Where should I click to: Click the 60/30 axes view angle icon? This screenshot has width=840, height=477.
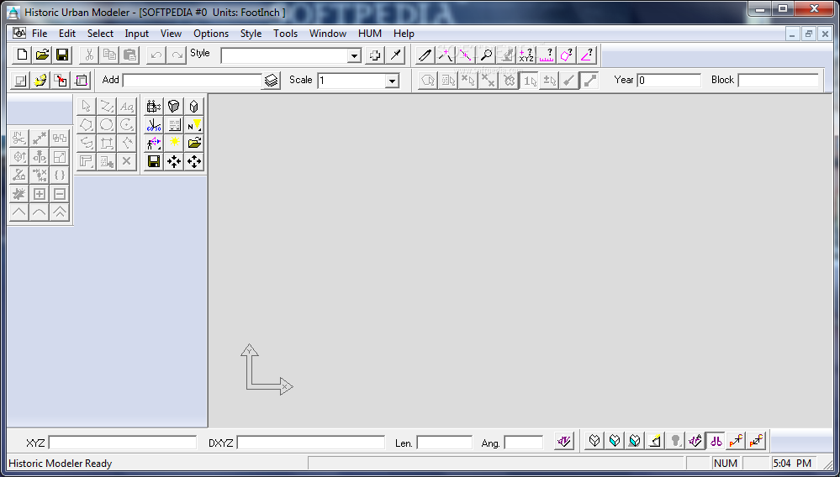pos(154,125)
